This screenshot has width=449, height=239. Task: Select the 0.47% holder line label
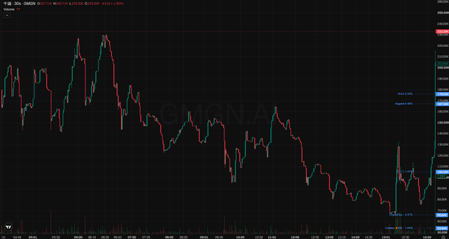tap(401, 215)
